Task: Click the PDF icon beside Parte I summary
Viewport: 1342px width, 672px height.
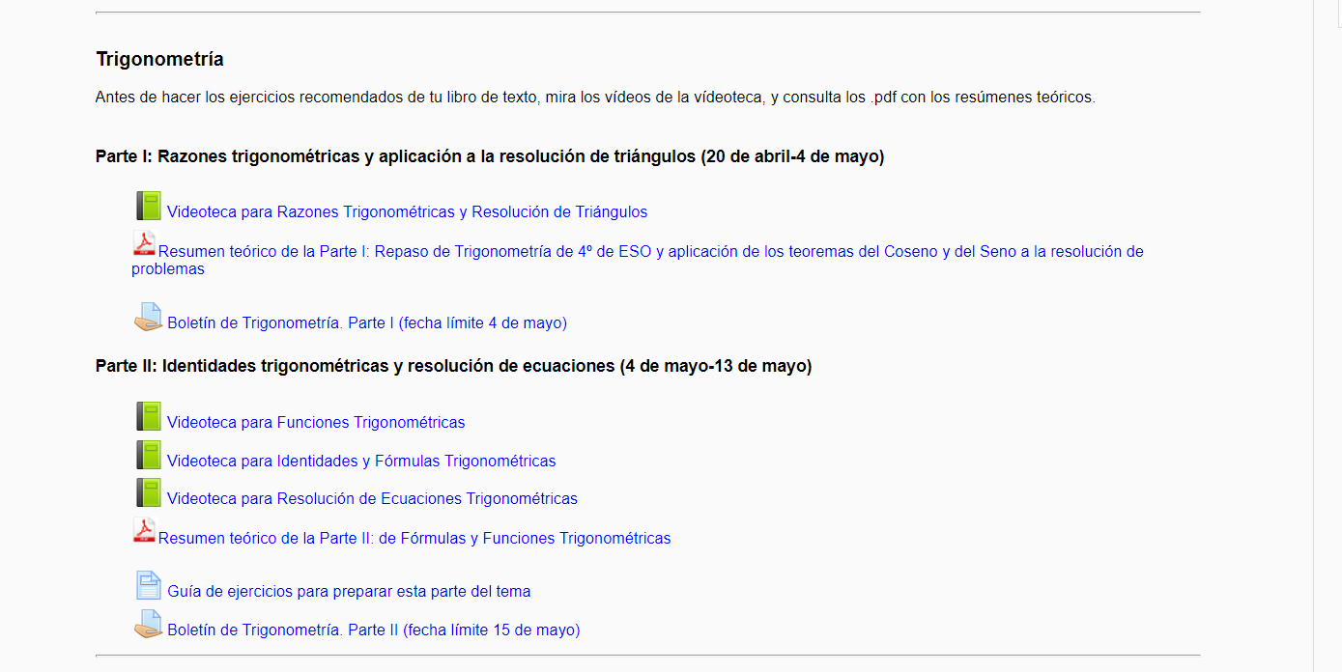Action: pos(144,241)
